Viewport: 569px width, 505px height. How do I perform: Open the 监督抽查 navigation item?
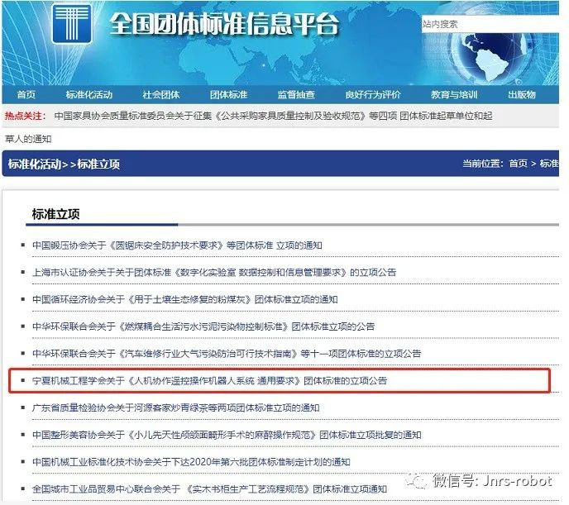(295, 95)
